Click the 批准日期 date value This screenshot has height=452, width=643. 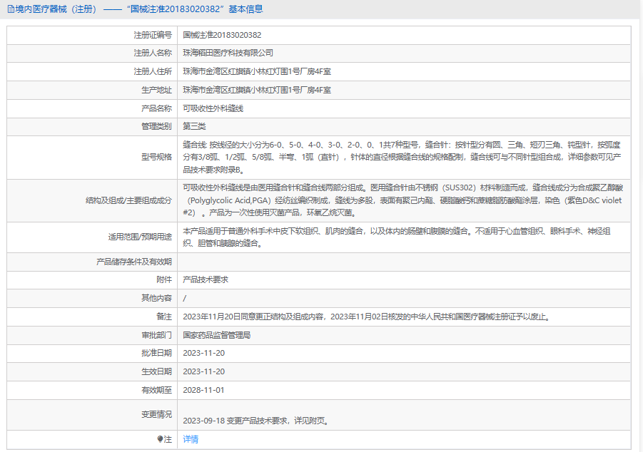(203, 354)
